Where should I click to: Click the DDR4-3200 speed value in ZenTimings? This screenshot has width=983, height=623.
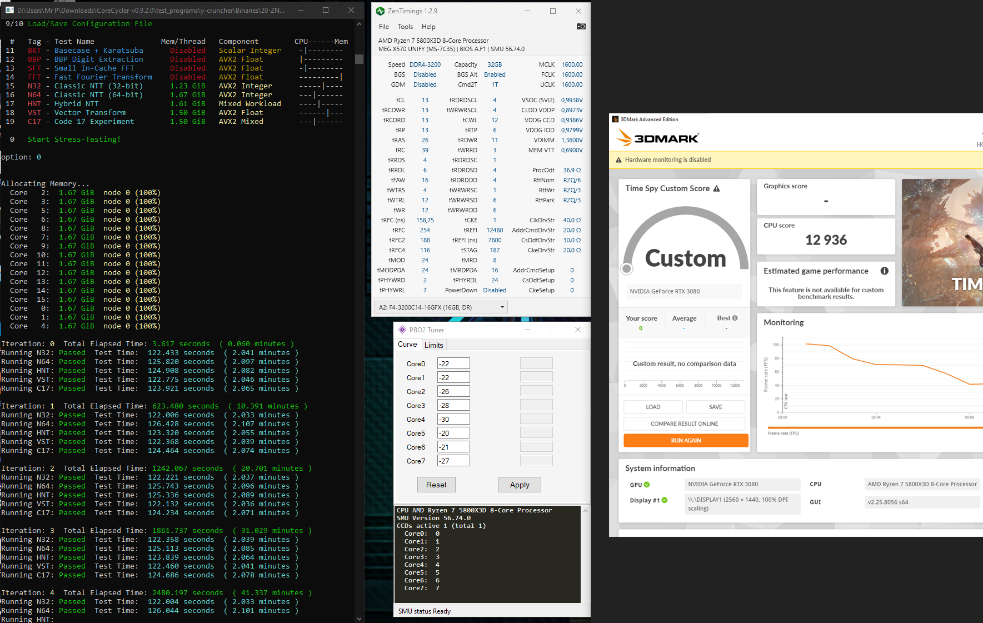(425, 64)
